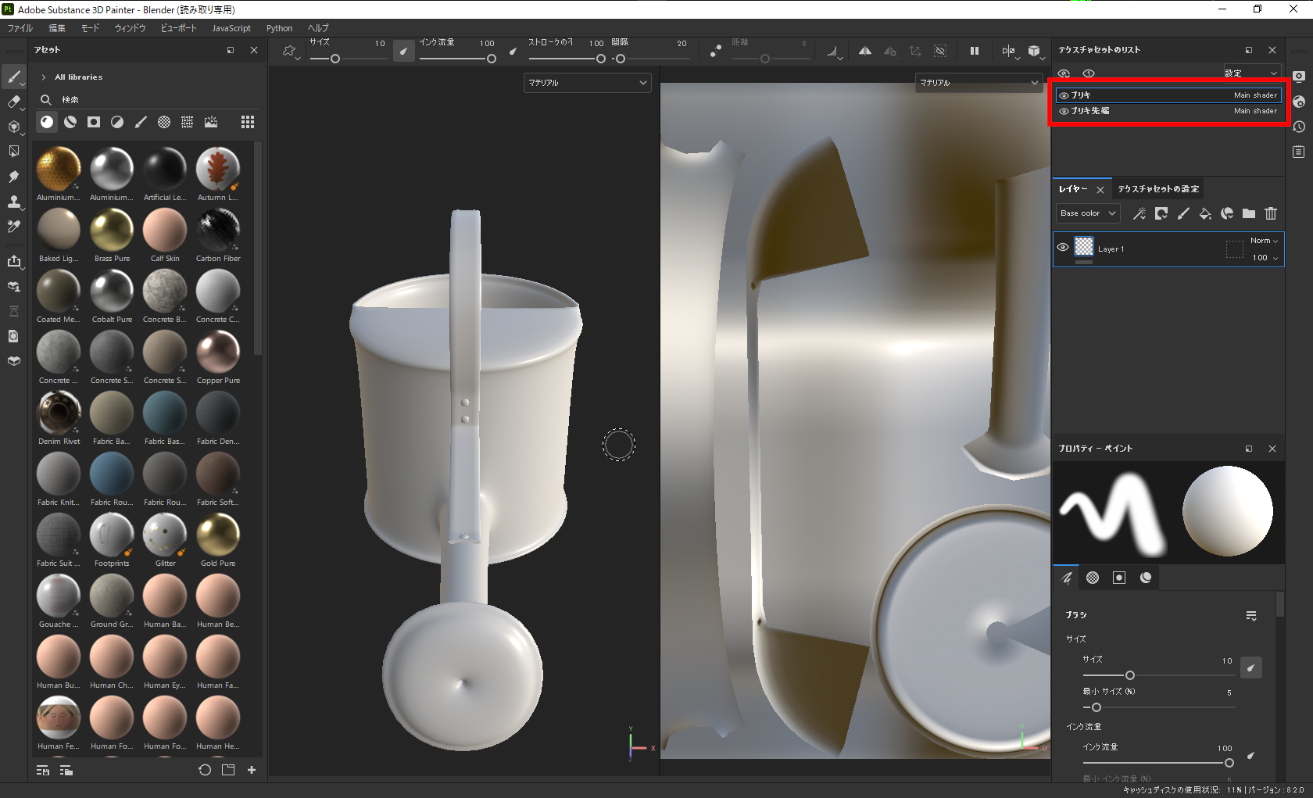Select the Material Picker tool
The width and height of the screenshot is (1313, 798).
tap(13, 227)
